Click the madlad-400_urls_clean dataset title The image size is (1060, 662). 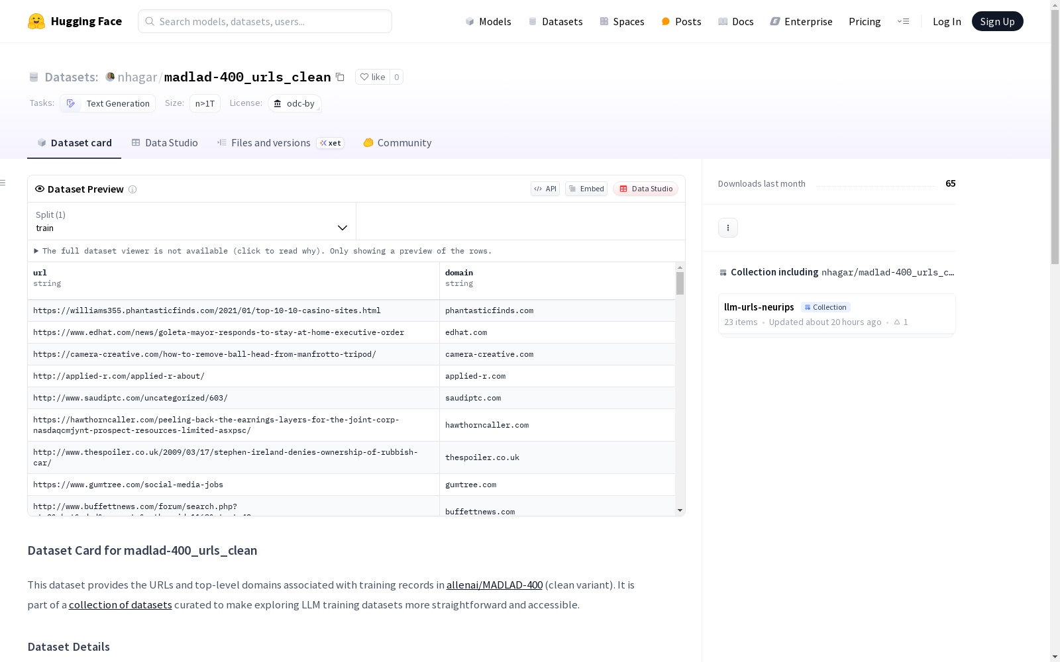point(247,77)
